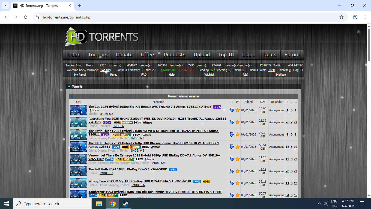371x209 pixels.
Task: Reload the page
Action: click(x=26, y=17)
